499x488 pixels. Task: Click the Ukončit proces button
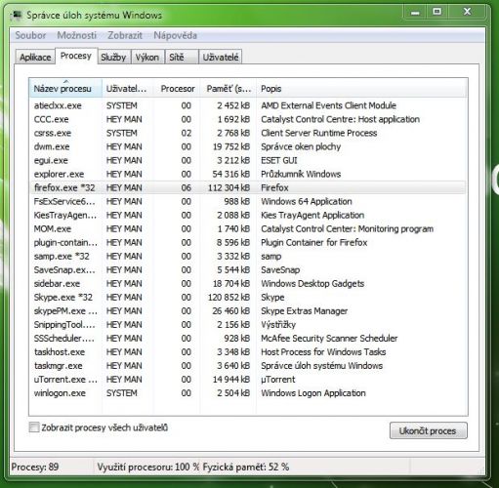pos(428,430)
